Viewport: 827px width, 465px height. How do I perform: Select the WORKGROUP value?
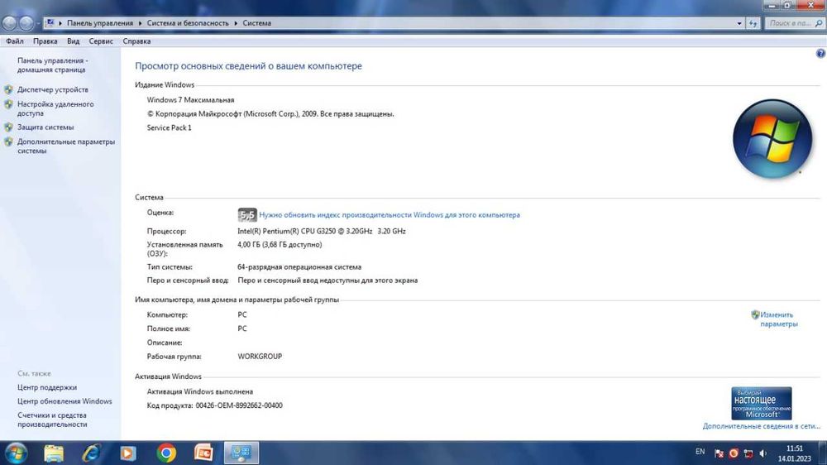260,357
